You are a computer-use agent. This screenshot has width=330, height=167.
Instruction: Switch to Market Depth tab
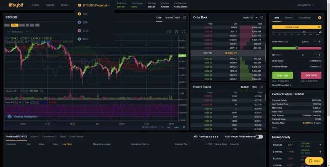tap(172, 18)
